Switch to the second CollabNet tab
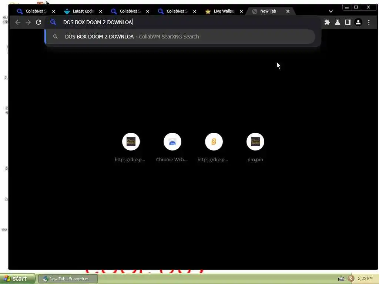Screen dimensions: 379x284 [x=130, y=11]
